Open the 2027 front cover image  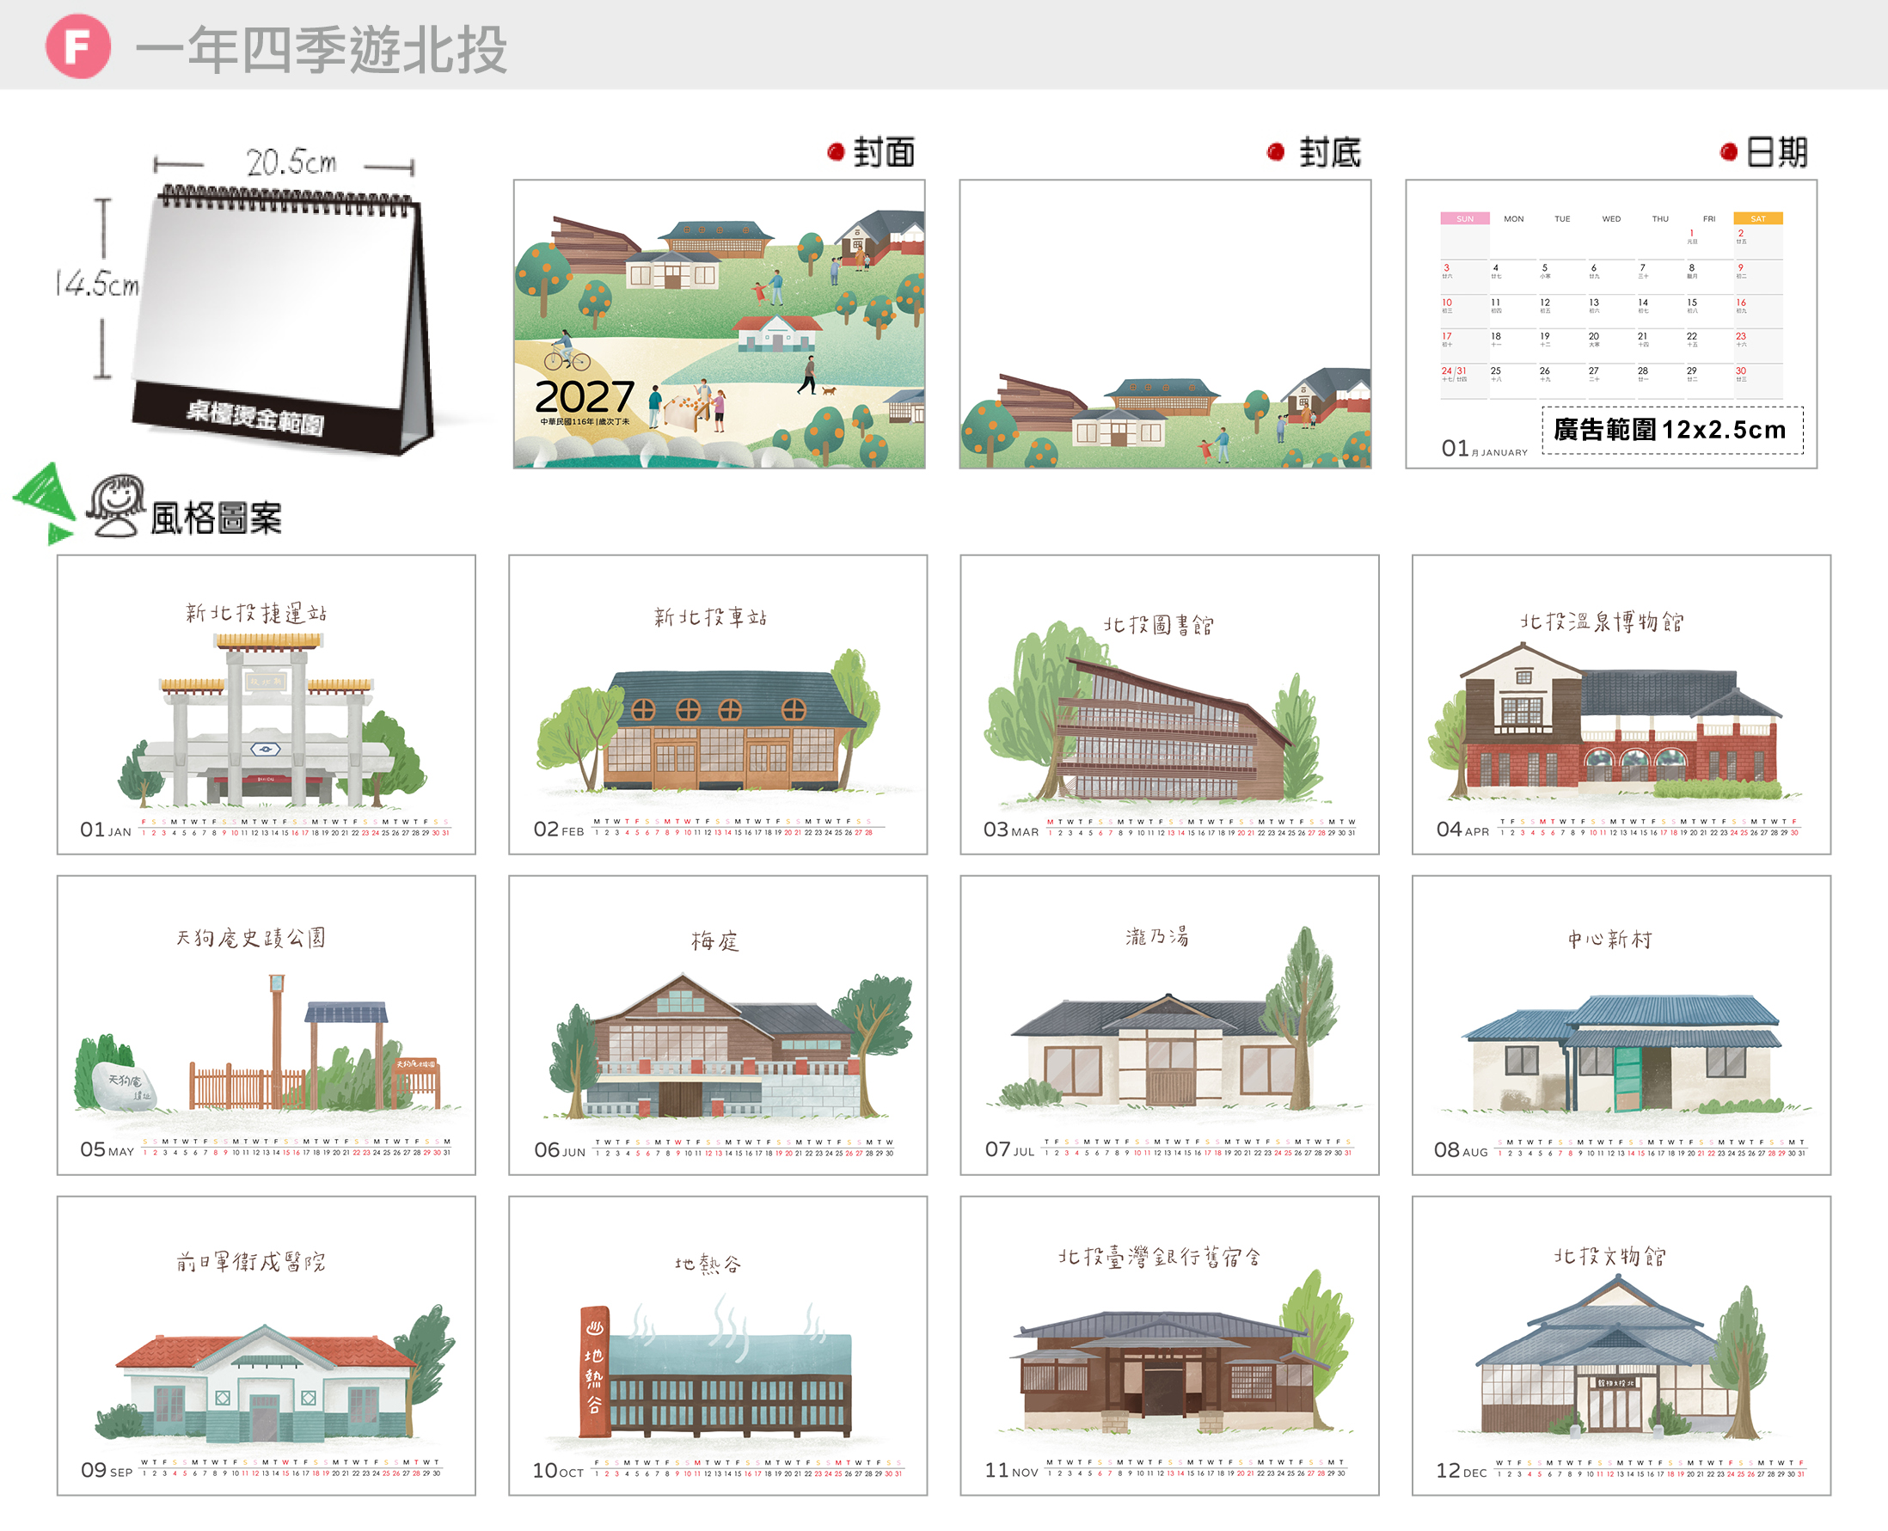click(x=719, y=324)
